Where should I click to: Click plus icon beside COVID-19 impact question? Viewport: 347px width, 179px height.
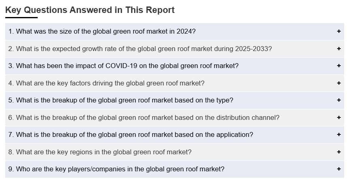pos(339,66)
